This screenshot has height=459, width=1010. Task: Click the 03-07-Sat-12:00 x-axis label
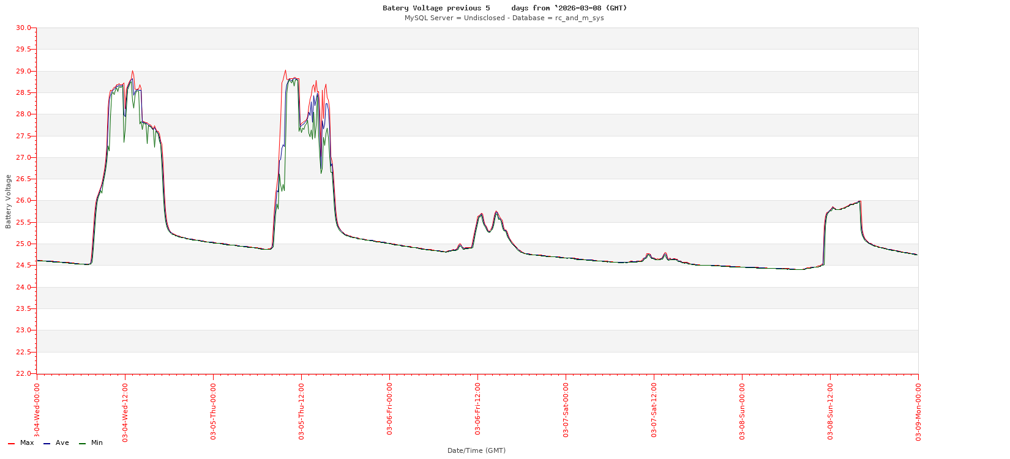click(x=654, y=410)
